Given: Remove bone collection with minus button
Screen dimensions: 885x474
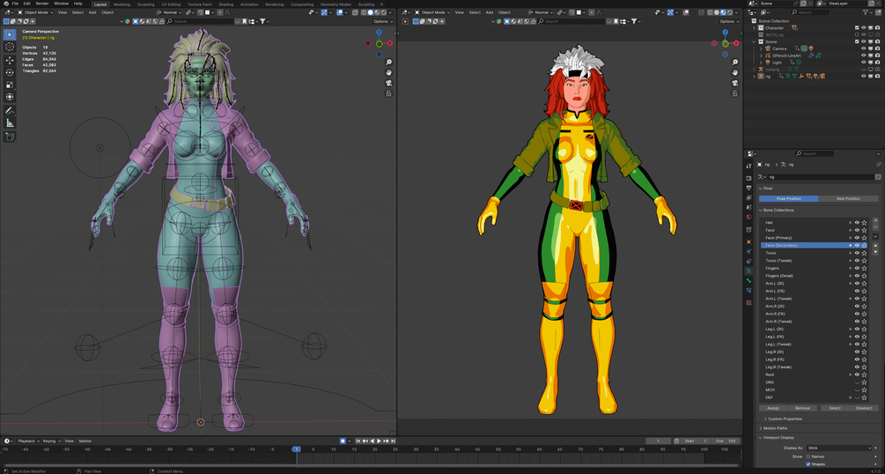Looking at the screenshot, I should click(x=876, y=226).
